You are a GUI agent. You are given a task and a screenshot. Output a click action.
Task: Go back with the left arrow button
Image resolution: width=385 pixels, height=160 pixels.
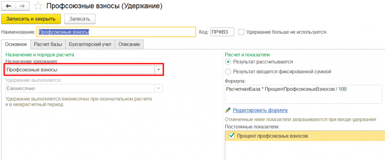click(x=8, y=6)
